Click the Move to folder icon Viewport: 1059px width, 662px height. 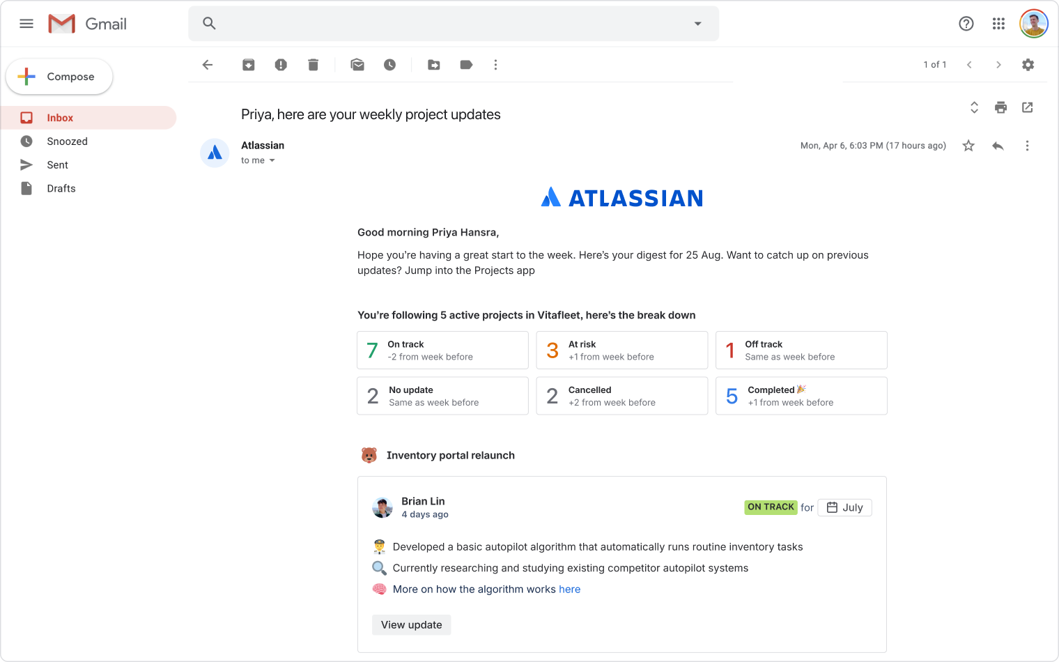[433, 65]
